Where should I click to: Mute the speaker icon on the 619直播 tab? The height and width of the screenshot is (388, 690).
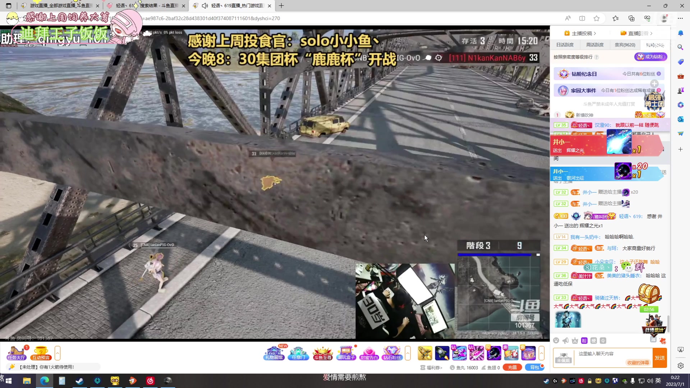[x=205, y=6]
